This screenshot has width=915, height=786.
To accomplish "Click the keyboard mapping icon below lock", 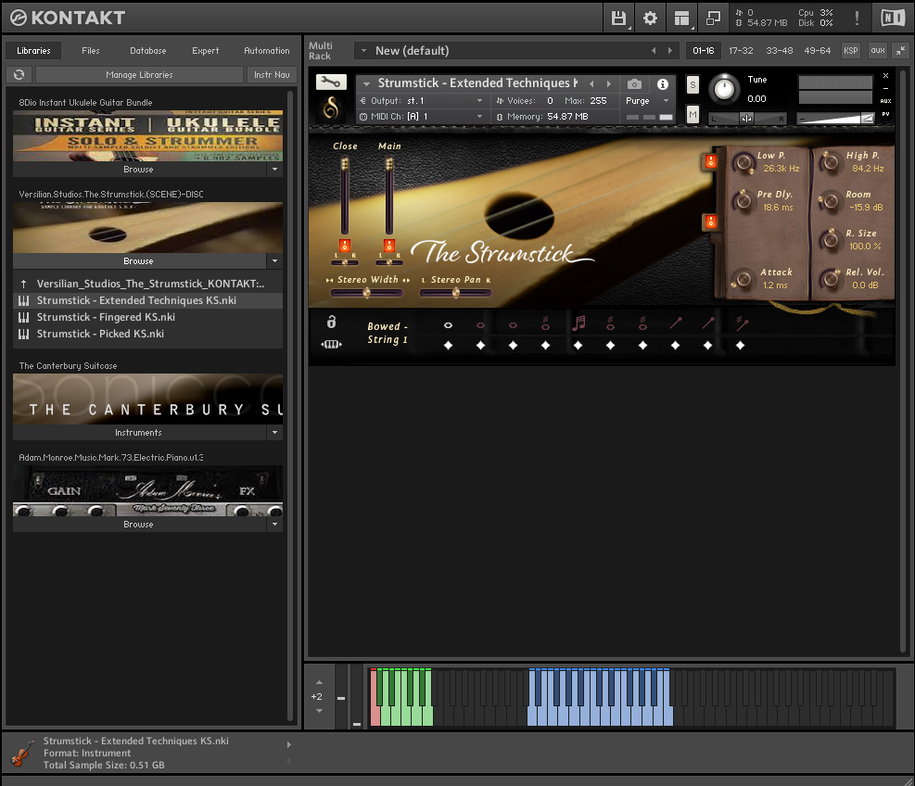I will coord(331,344).
